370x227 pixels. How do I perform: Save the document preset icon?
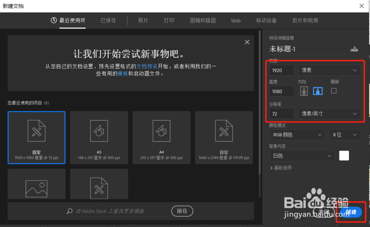[354, 49]
